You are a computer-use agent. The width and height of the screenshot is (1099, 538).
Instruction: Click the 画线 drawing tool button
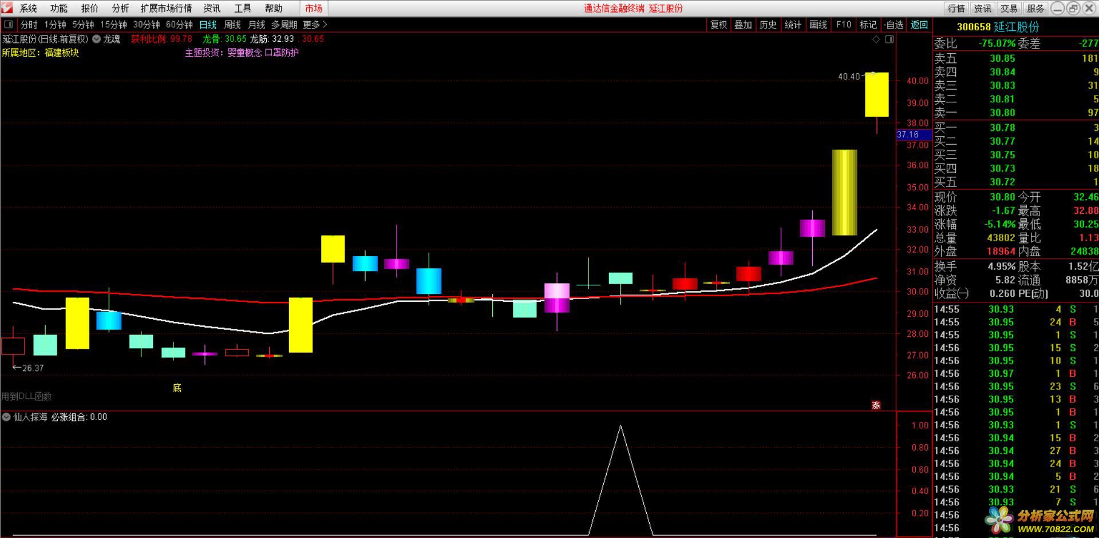click(x=818, y=25)
